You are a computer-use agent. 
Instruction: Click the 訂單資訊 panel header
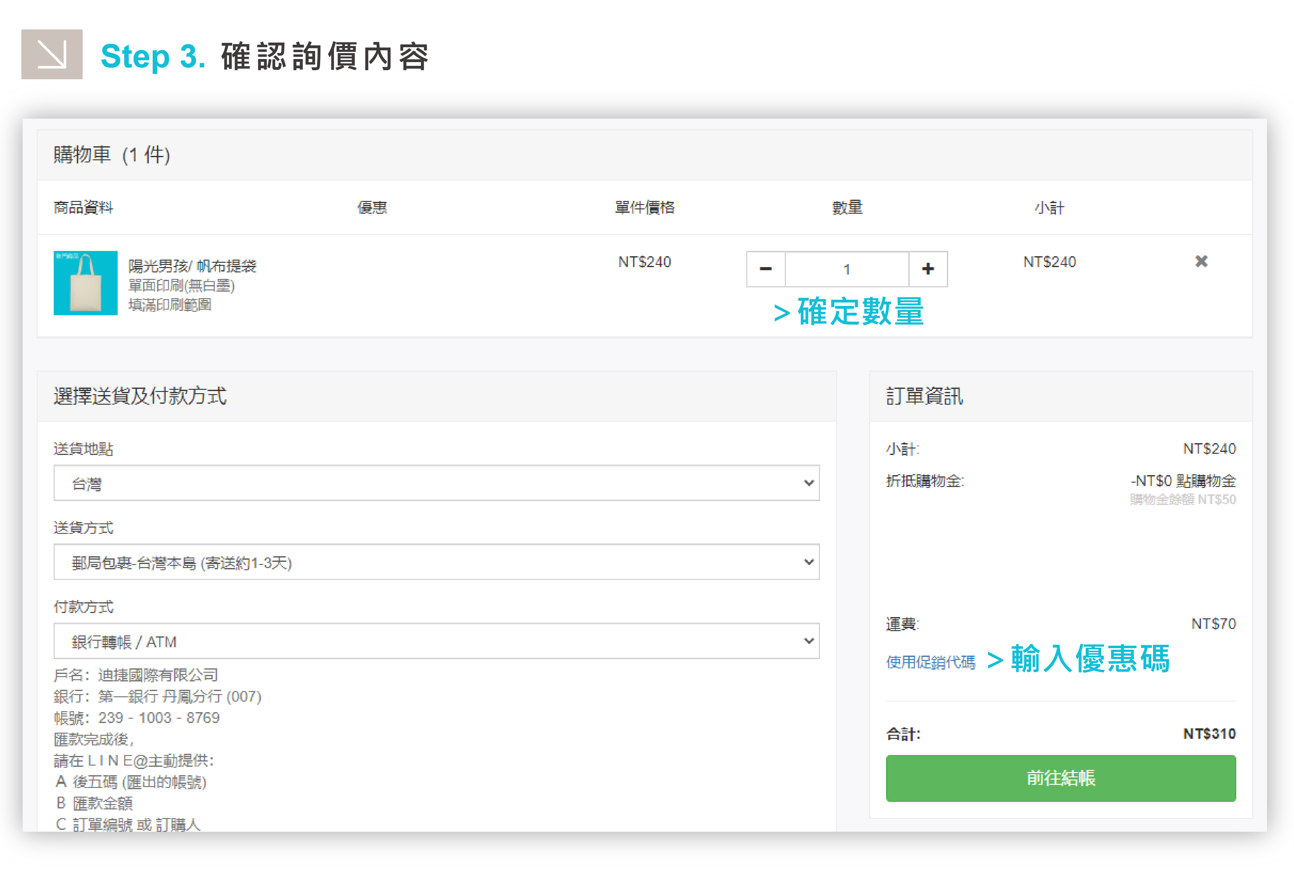tap(924, 396)
